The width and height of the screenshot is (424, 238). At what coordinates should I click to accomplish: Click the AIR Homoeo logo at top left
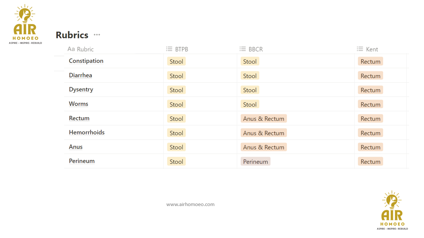25,24
